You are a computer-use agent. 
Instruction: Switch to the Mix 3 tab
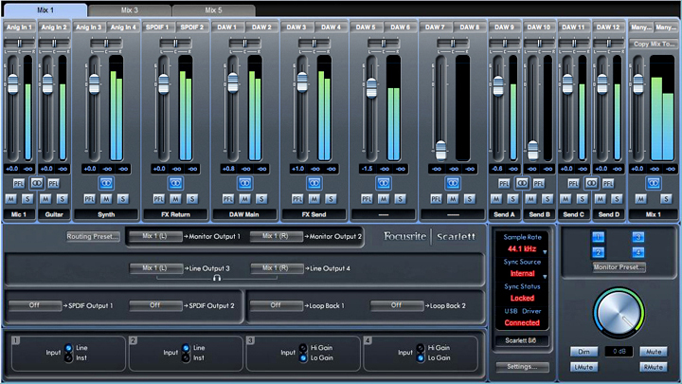point(129,9)
